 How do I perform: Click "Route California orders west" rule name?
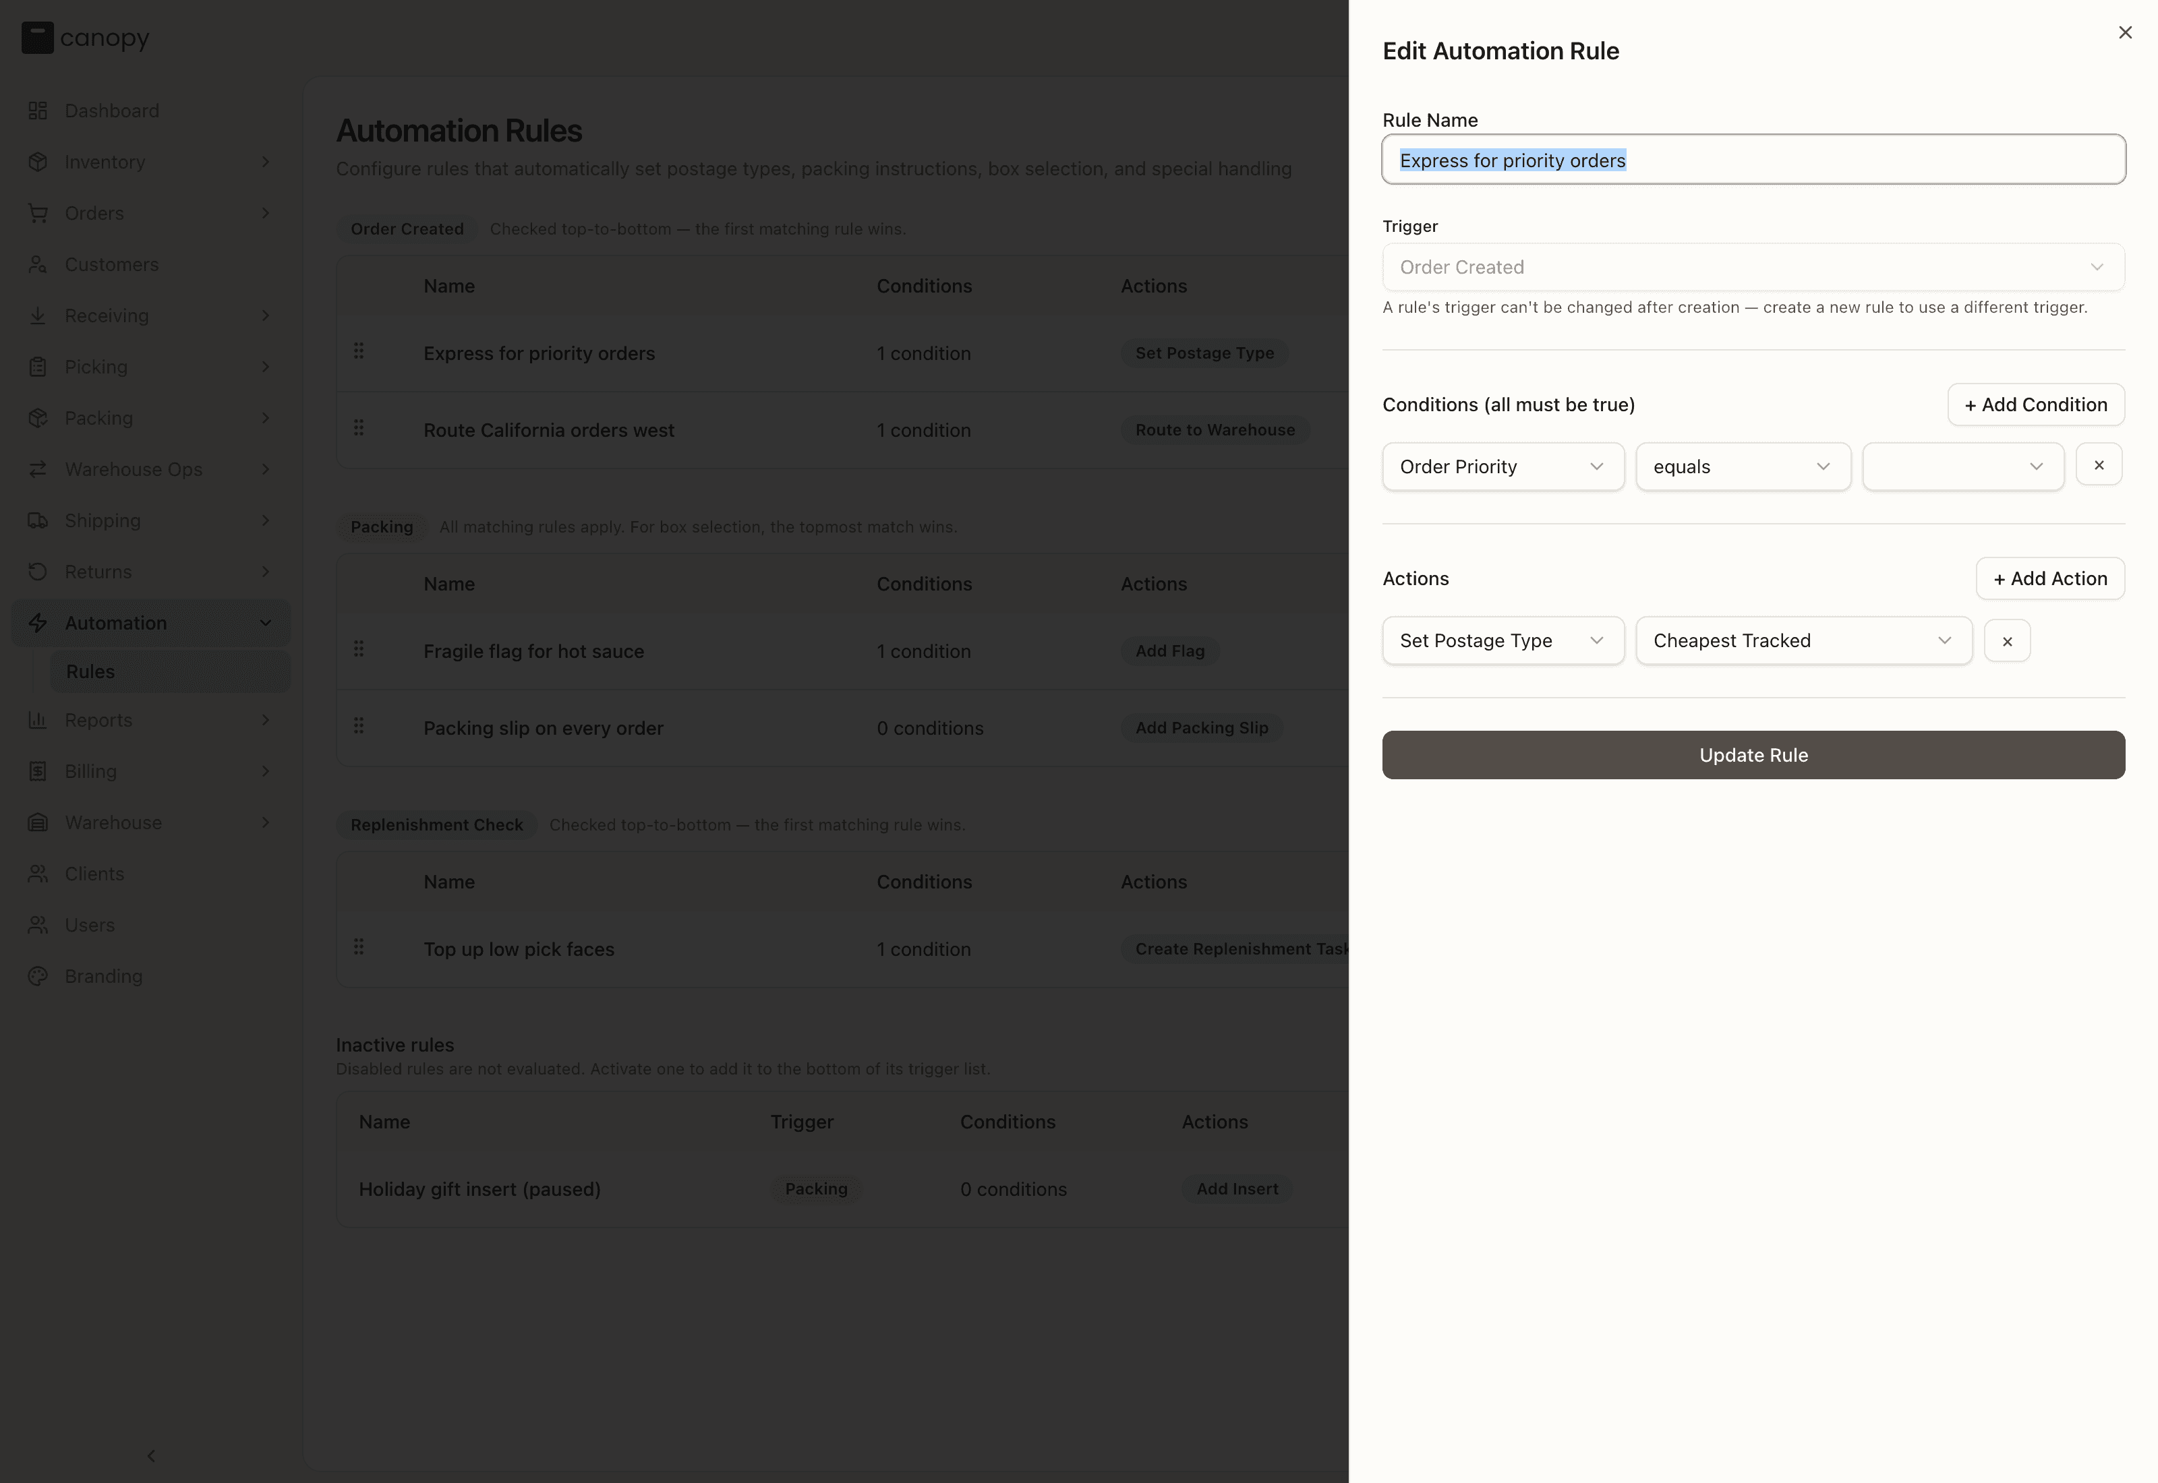[x=549, y=430]
